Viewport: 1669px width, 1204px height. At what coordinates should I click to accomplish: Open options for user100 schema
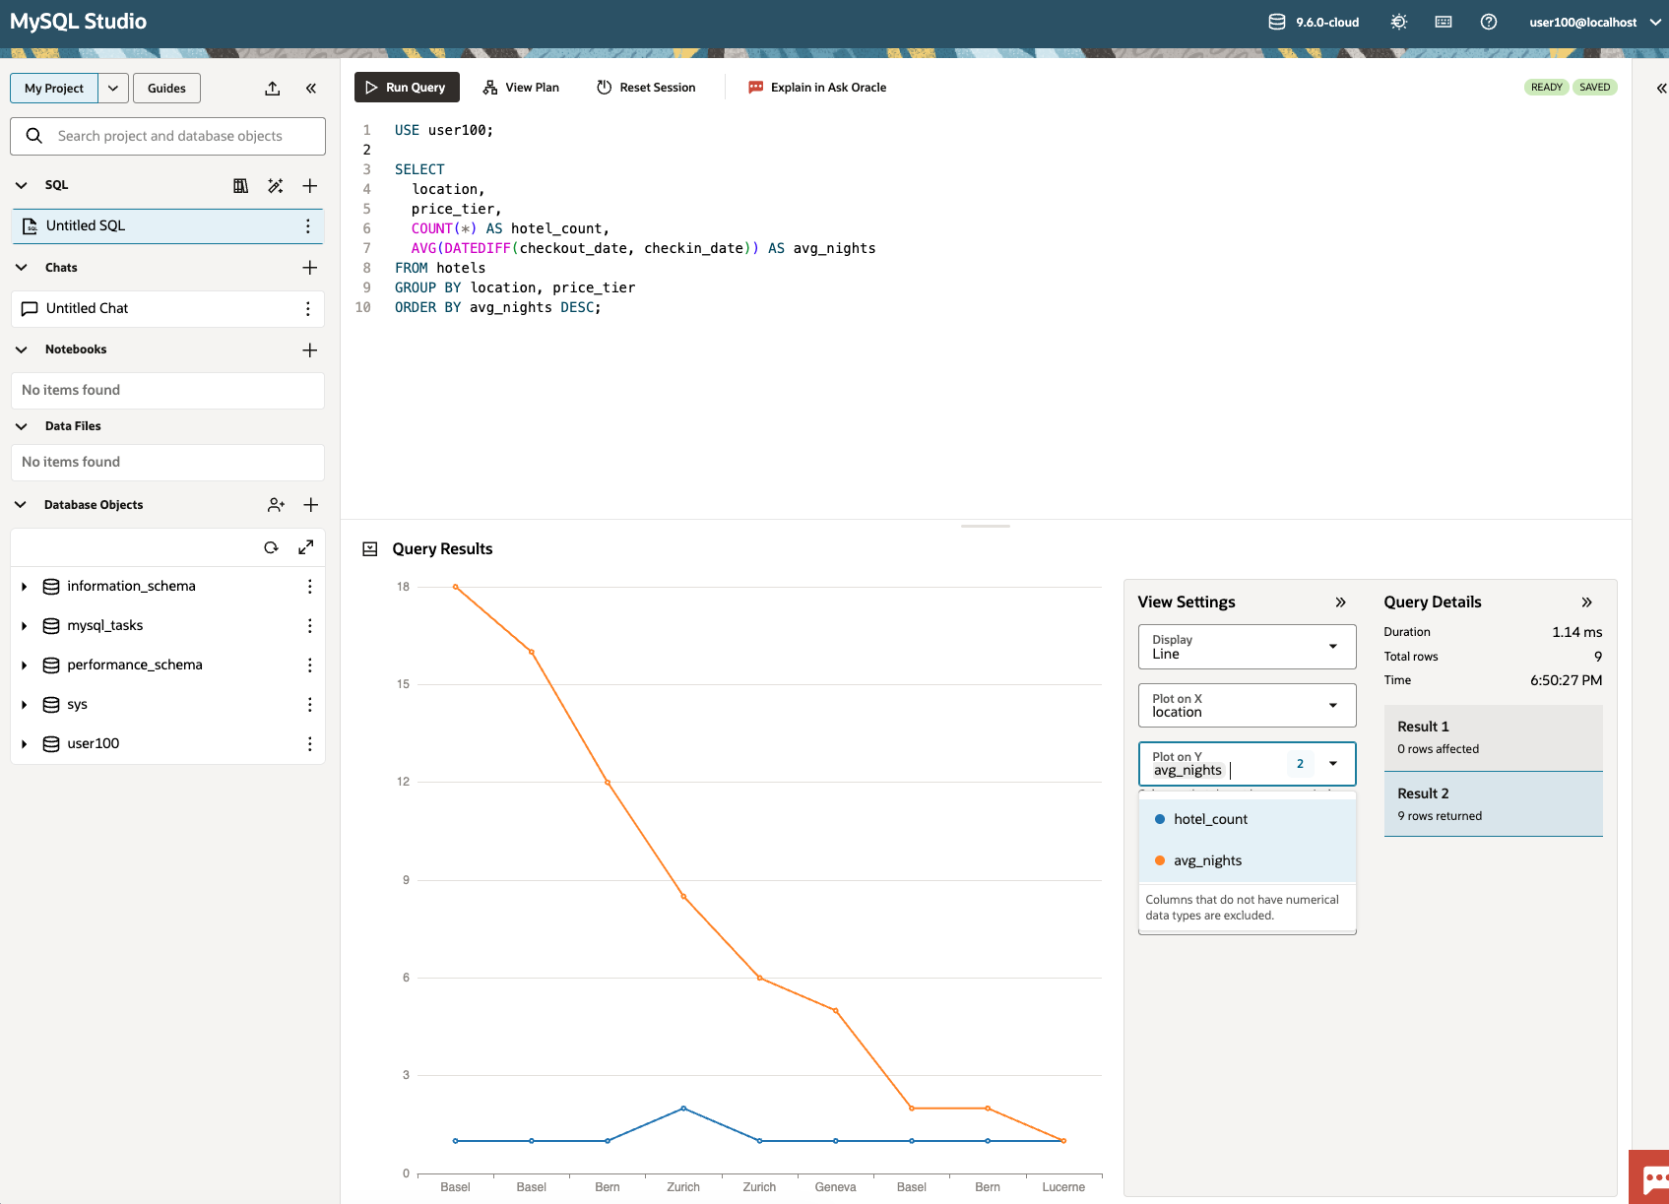pyautogui.click(x=310, y=744)
